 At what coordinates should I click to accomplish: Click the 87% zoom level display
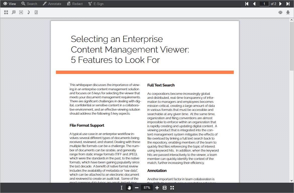147,187
